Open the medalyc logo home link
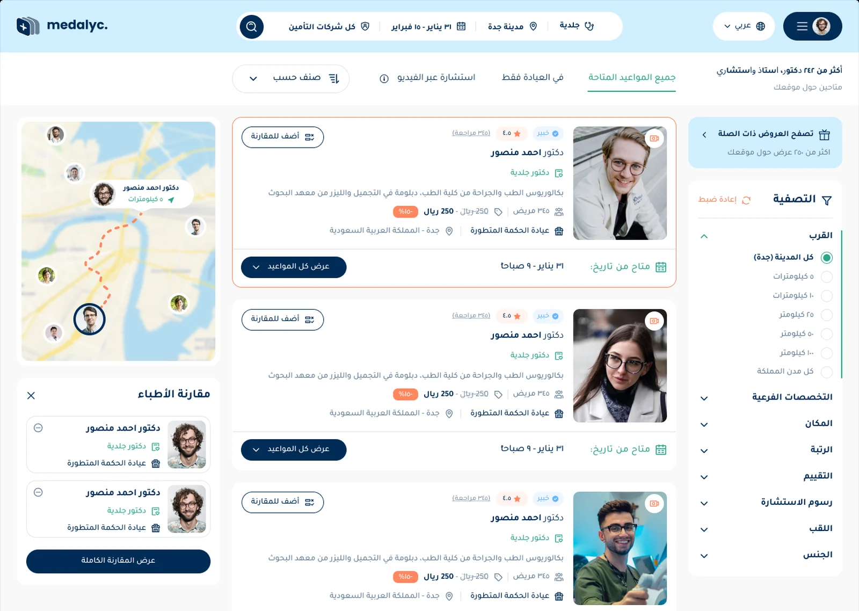 [x=62, y=26]
